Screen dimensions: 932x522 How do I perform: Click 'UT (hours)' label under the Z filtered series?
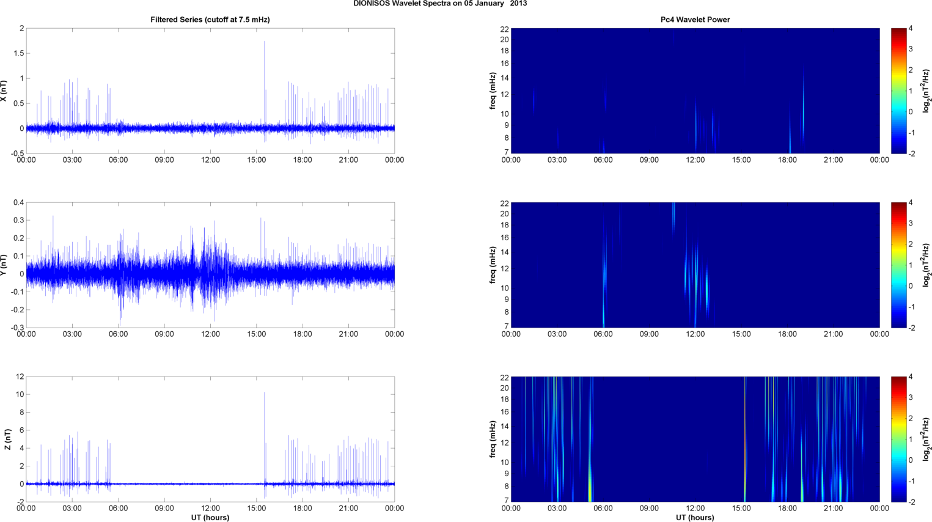210,518
